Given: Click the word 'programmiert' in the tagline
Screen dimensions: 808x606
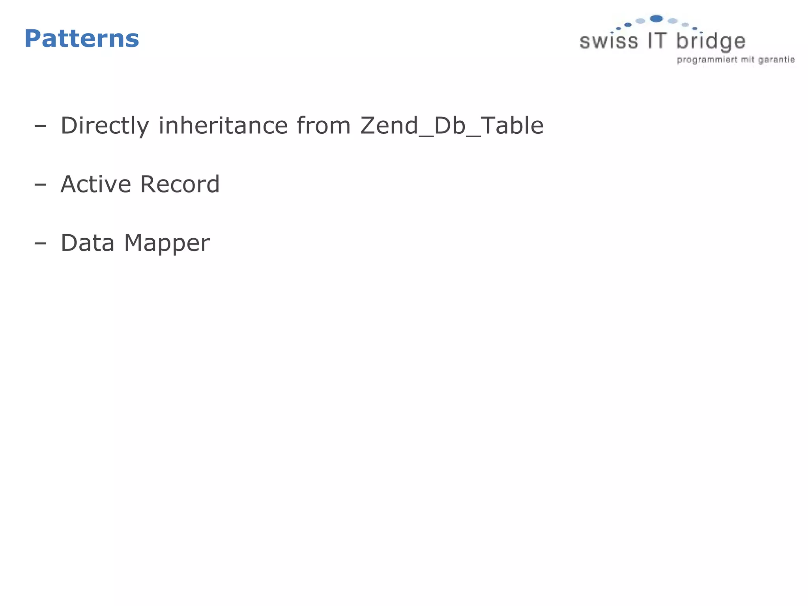Looking at the screenshot, I should click(x=707, y=60).
